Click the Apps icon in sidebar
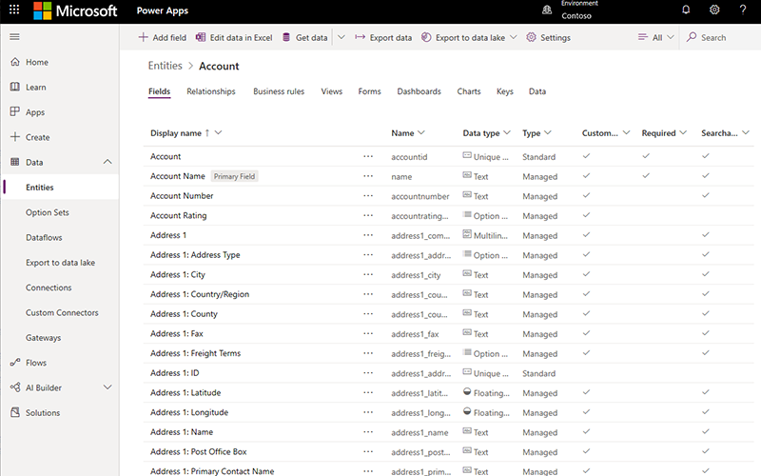 pos(15,111)
